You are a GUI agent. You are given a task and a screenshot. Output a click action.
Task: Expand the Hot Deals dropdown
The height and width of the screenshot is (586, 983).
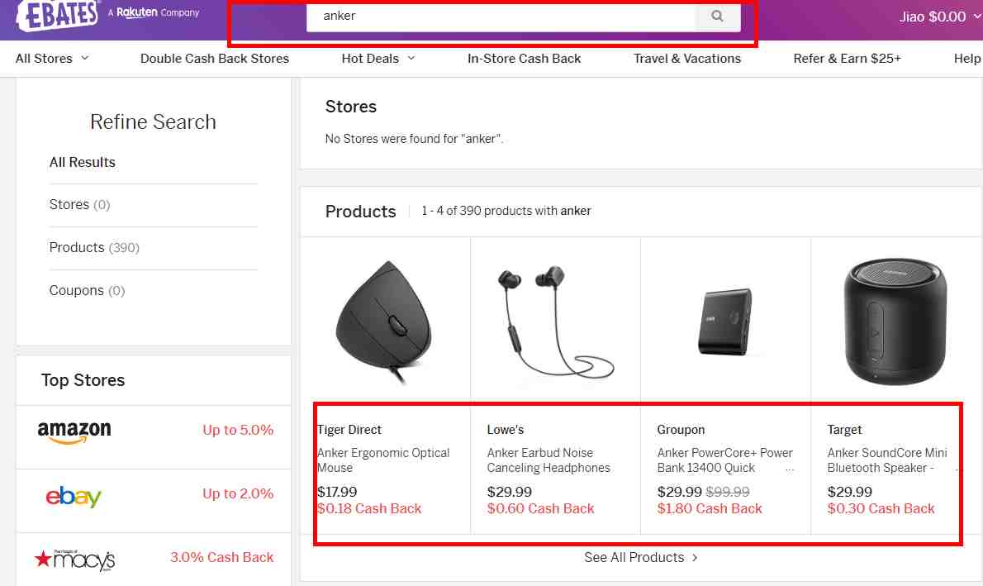tap(378, 59)
